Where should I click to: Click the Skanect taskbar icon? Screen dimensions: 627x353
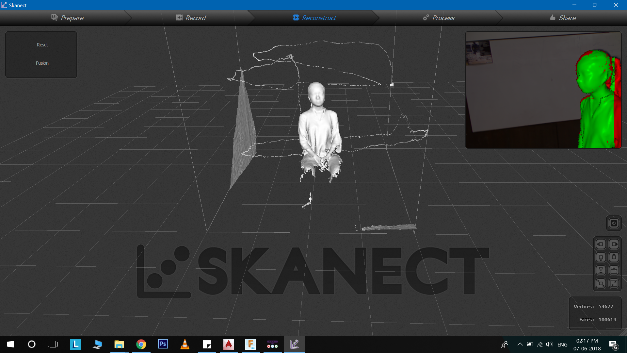tap(294, 344)
